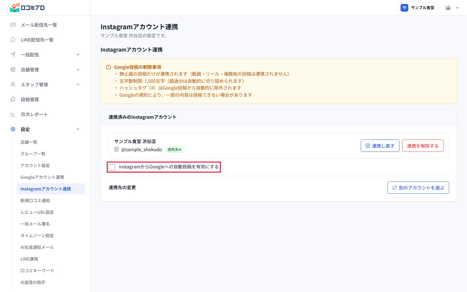Click the warning icon in Google投稿の制限事項
467x292 pixels.
109,67
